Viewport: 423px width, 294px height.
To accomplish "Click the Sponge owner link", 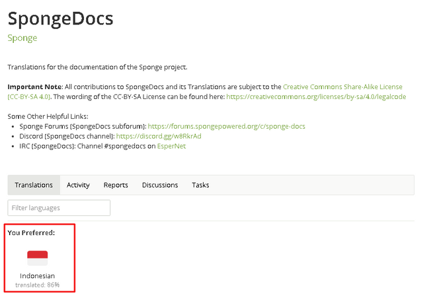I will click(22, 38).
